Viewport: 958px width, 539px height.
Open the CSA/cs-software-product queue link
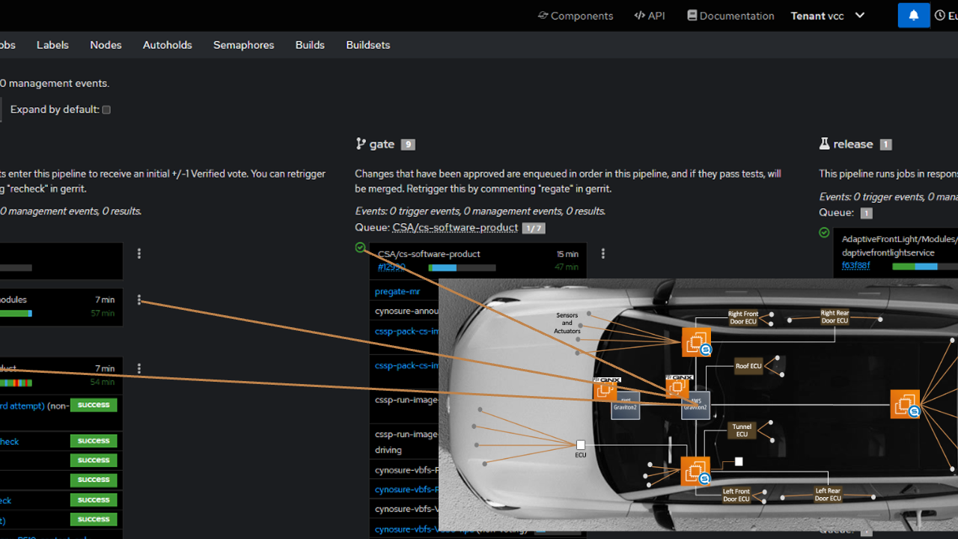point(455,228)
